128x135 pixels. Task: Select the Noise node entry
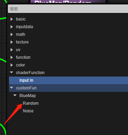[28, 111]
